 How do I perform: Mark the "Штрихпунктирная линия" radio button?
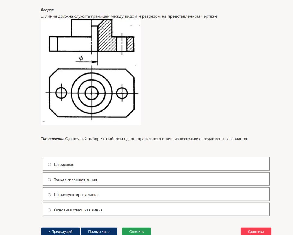click(49, 195)
